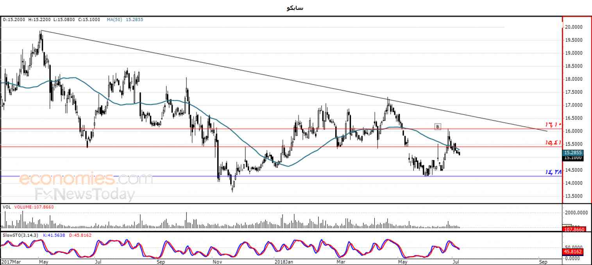Click the 16.0000 price axis label

(574, 131)
